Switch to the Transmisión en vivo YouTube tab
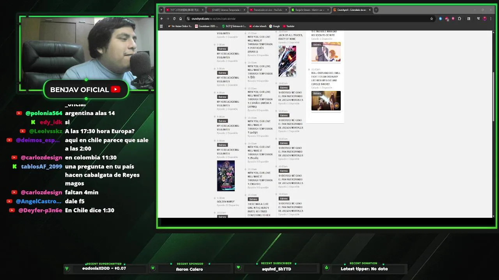Screen dimensions: 499x280 pyautogui.click(x=268, y=10)
